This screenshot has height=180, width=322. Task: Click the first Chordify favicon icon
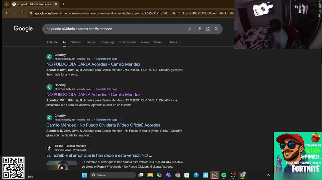49,57
